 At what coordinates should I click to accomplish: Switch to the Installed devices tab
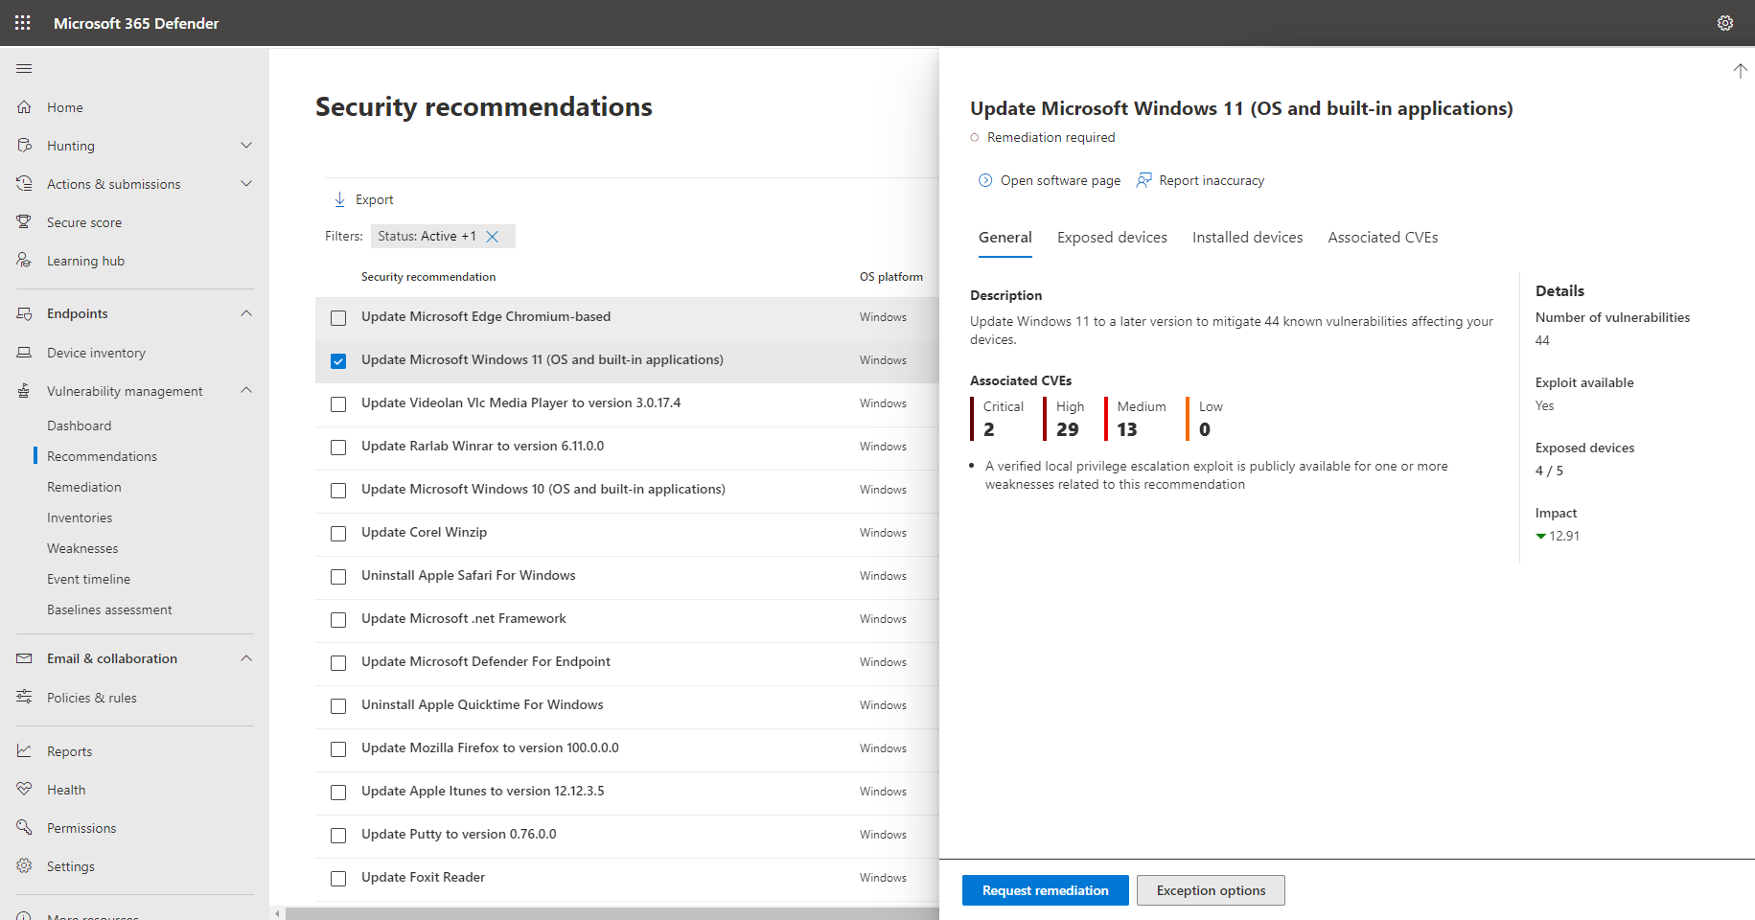(x=1247, y=238)
